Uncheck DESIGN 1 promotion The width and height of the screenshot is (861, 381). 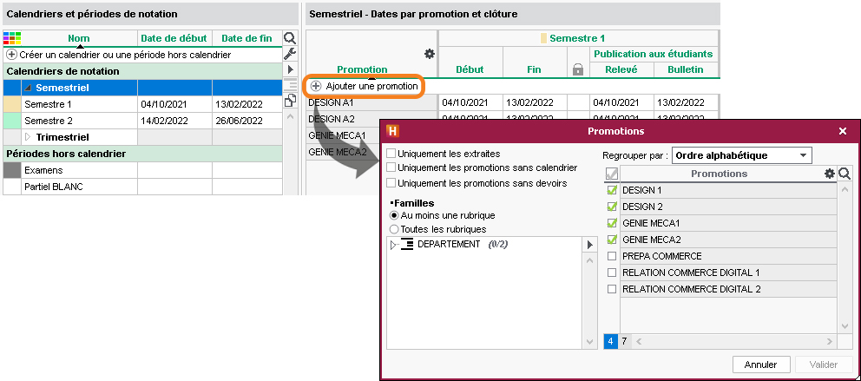tap(612, 191)
